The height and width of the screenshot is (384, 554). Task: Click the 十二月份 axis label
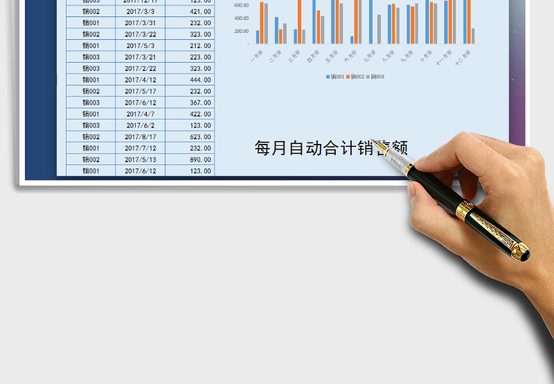click(463, 58)
